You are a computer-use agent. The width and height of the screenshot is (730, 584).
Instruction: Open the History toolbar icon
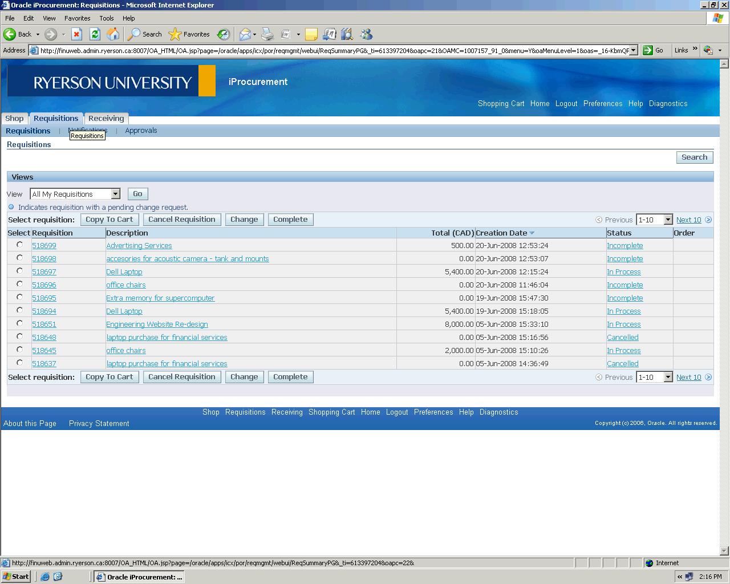pyautogui.click(x=224, y=34)
